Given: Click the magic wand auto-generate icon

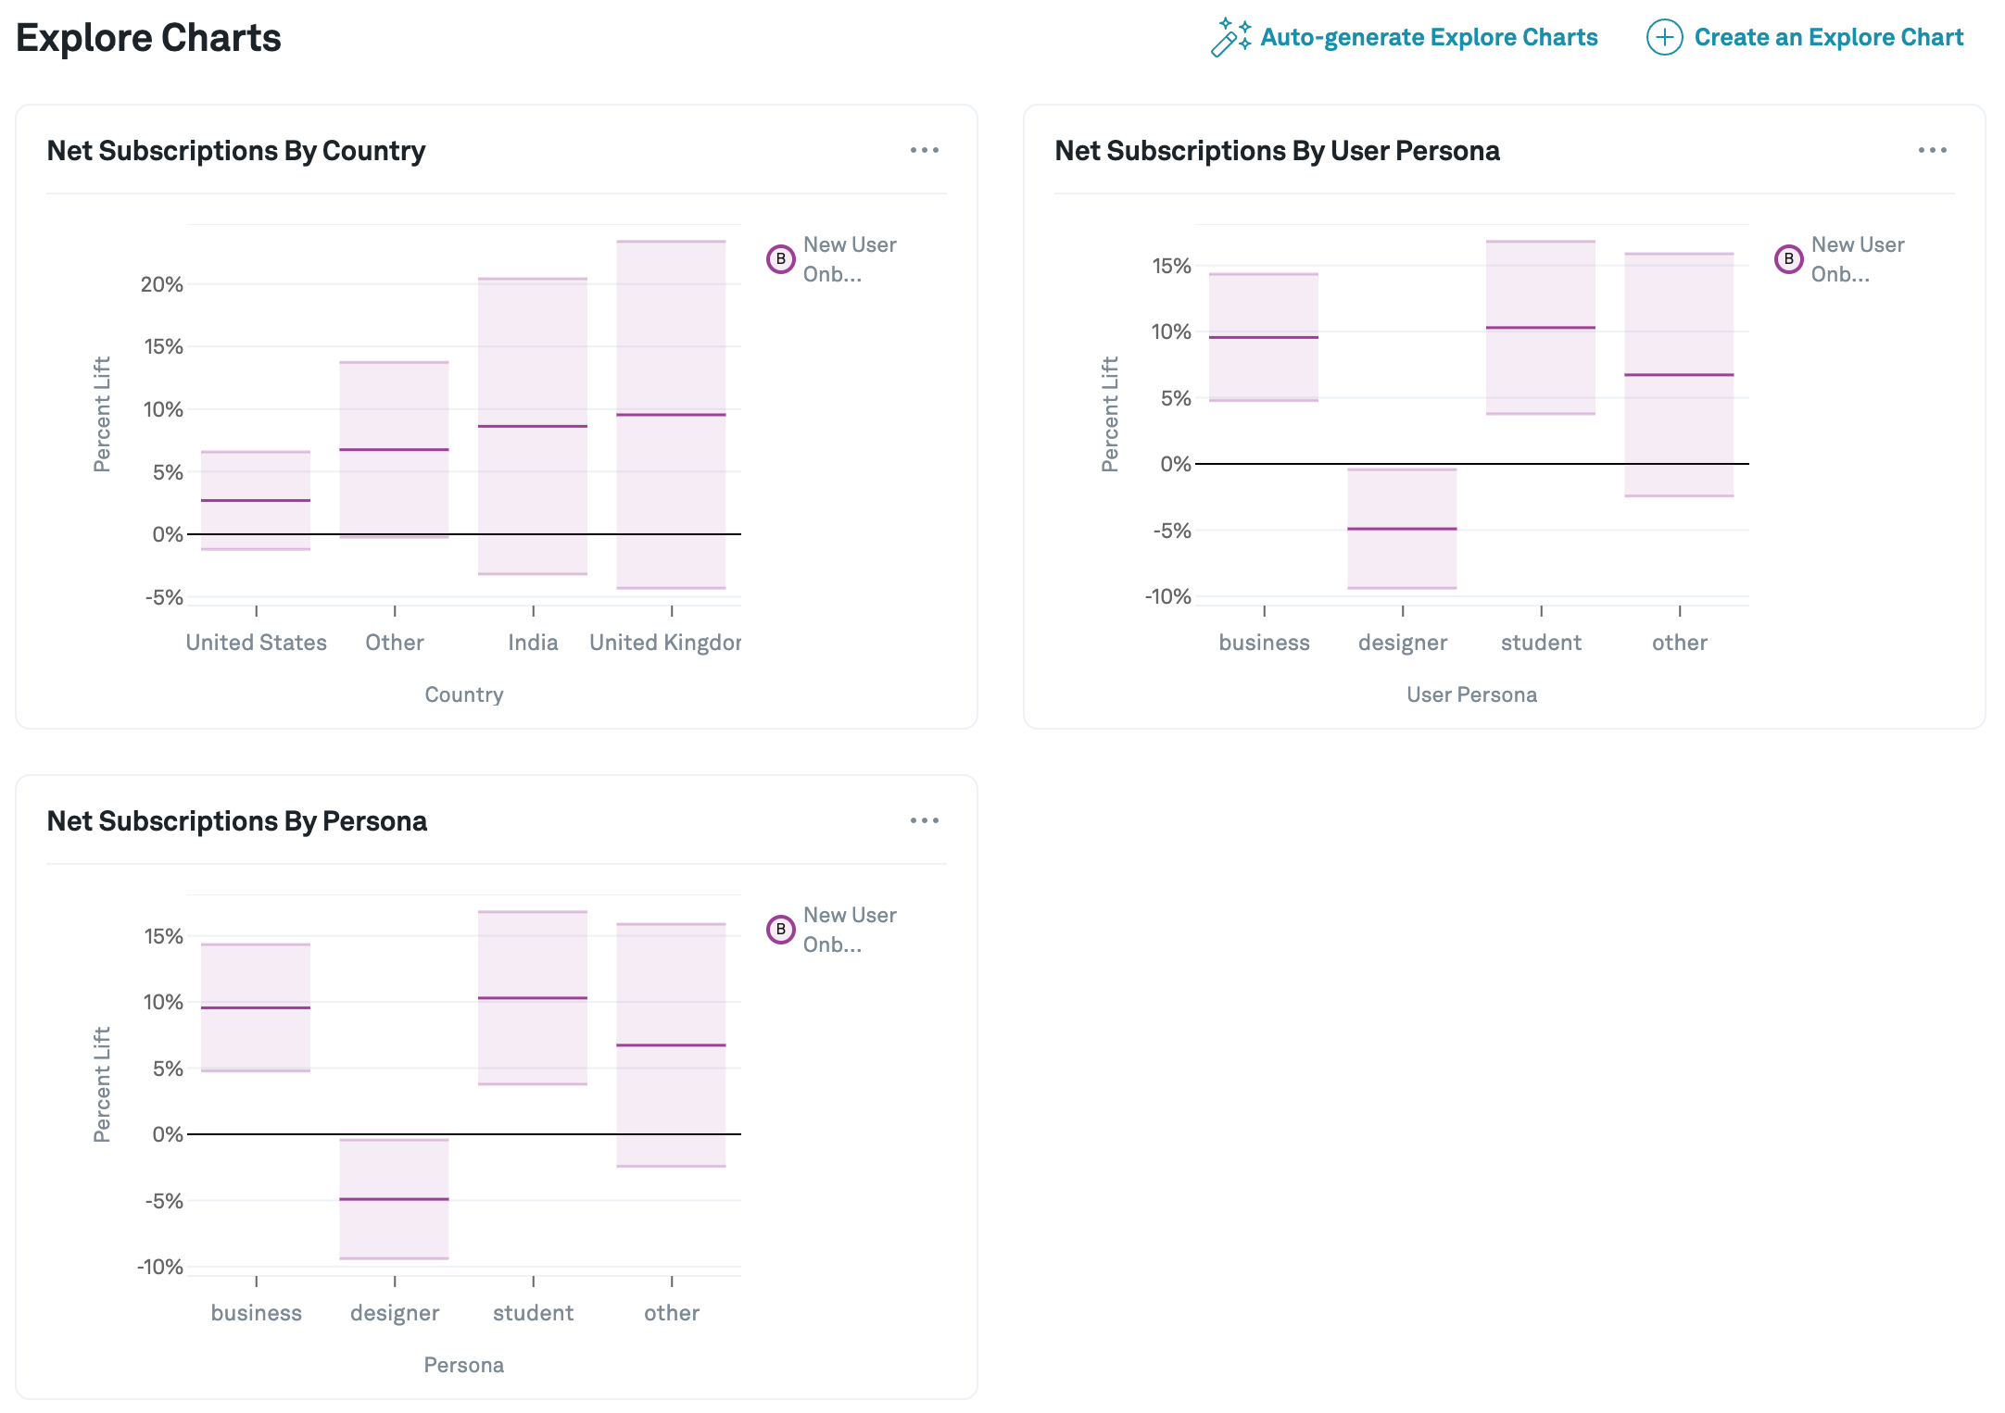Looking at the screenshot, I should [x=1230, y=37].
